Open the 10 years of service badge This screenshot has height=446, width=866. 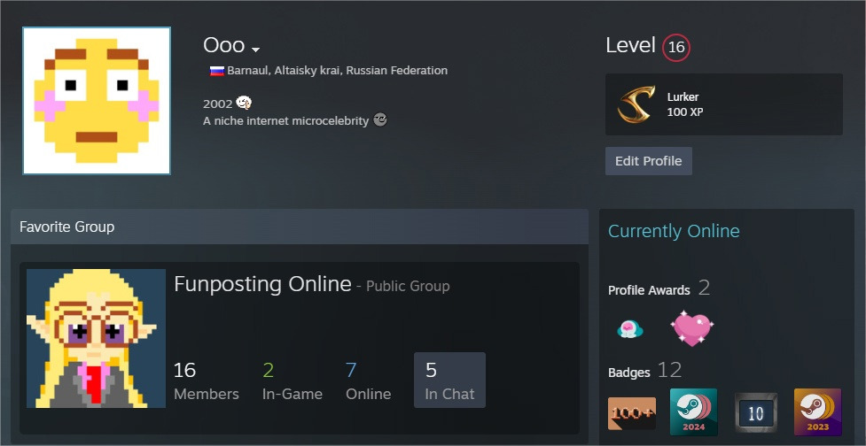pos(756,413)
